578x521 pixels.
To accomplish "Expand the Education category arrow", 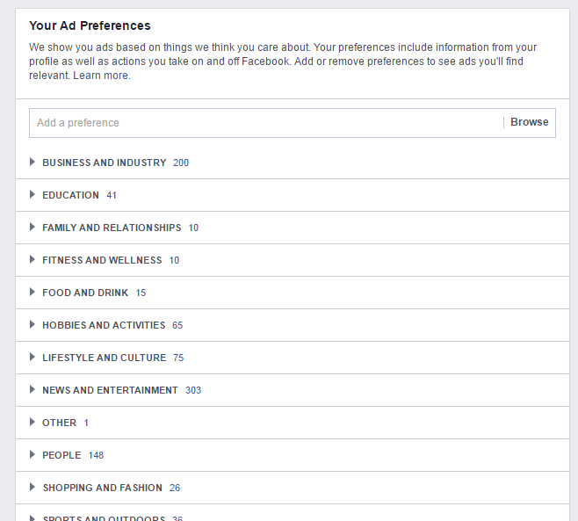I will [x=33, y=194].
